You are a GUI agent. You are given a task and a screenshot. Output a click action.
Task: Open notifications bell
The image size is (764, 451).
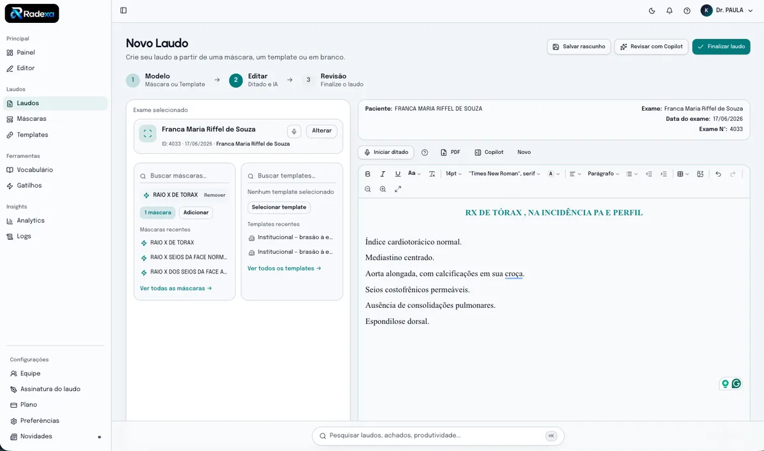pos(669,11)
